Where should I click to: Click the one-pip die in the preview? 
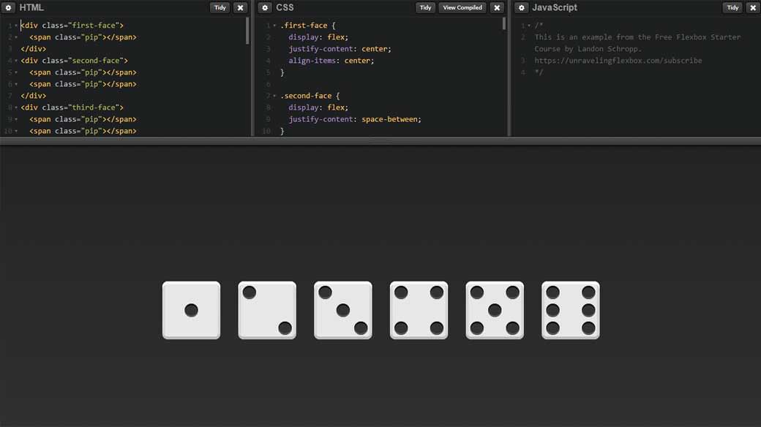click(x=191, y=309)
